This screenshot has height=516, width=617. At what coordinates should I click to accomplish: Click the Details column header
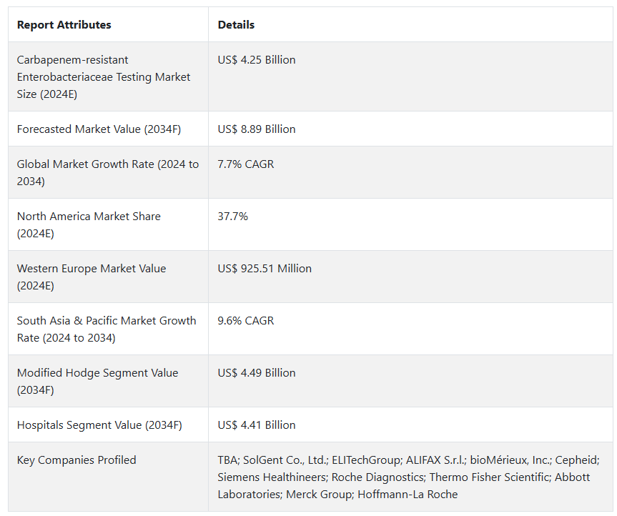[x=236, y=25]
